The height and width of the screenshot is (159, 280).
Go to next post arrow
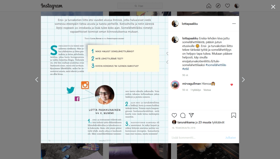click(243, 80)
